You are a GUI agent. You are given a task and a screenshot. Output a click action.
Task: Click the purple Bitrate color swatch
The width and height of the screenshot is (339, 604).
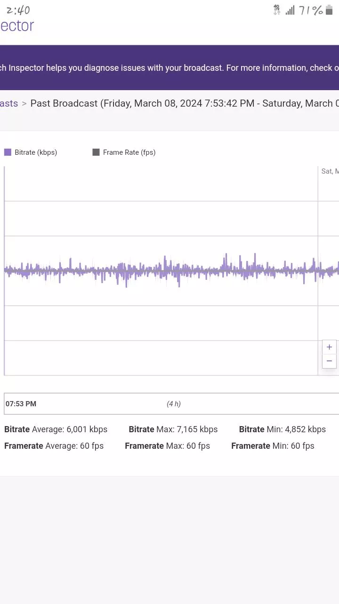[7, 152]
